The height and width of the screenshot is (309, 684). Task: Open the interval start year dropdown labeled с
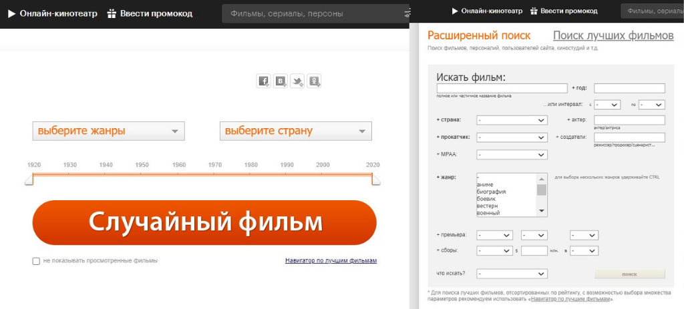point(607,105)
